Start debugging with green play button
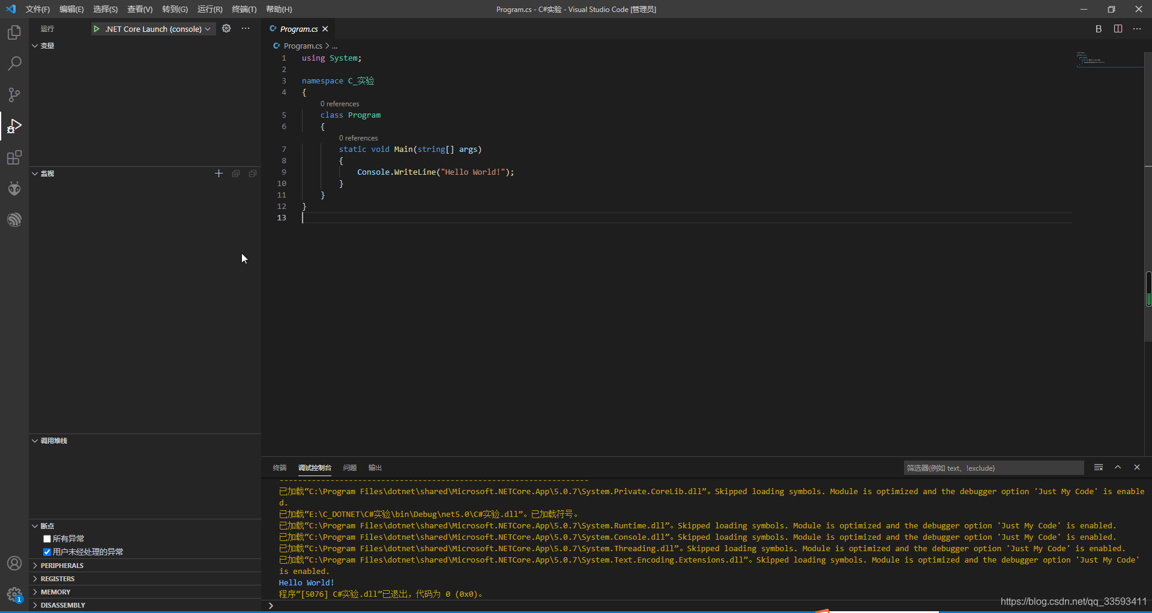 (97, 29)
